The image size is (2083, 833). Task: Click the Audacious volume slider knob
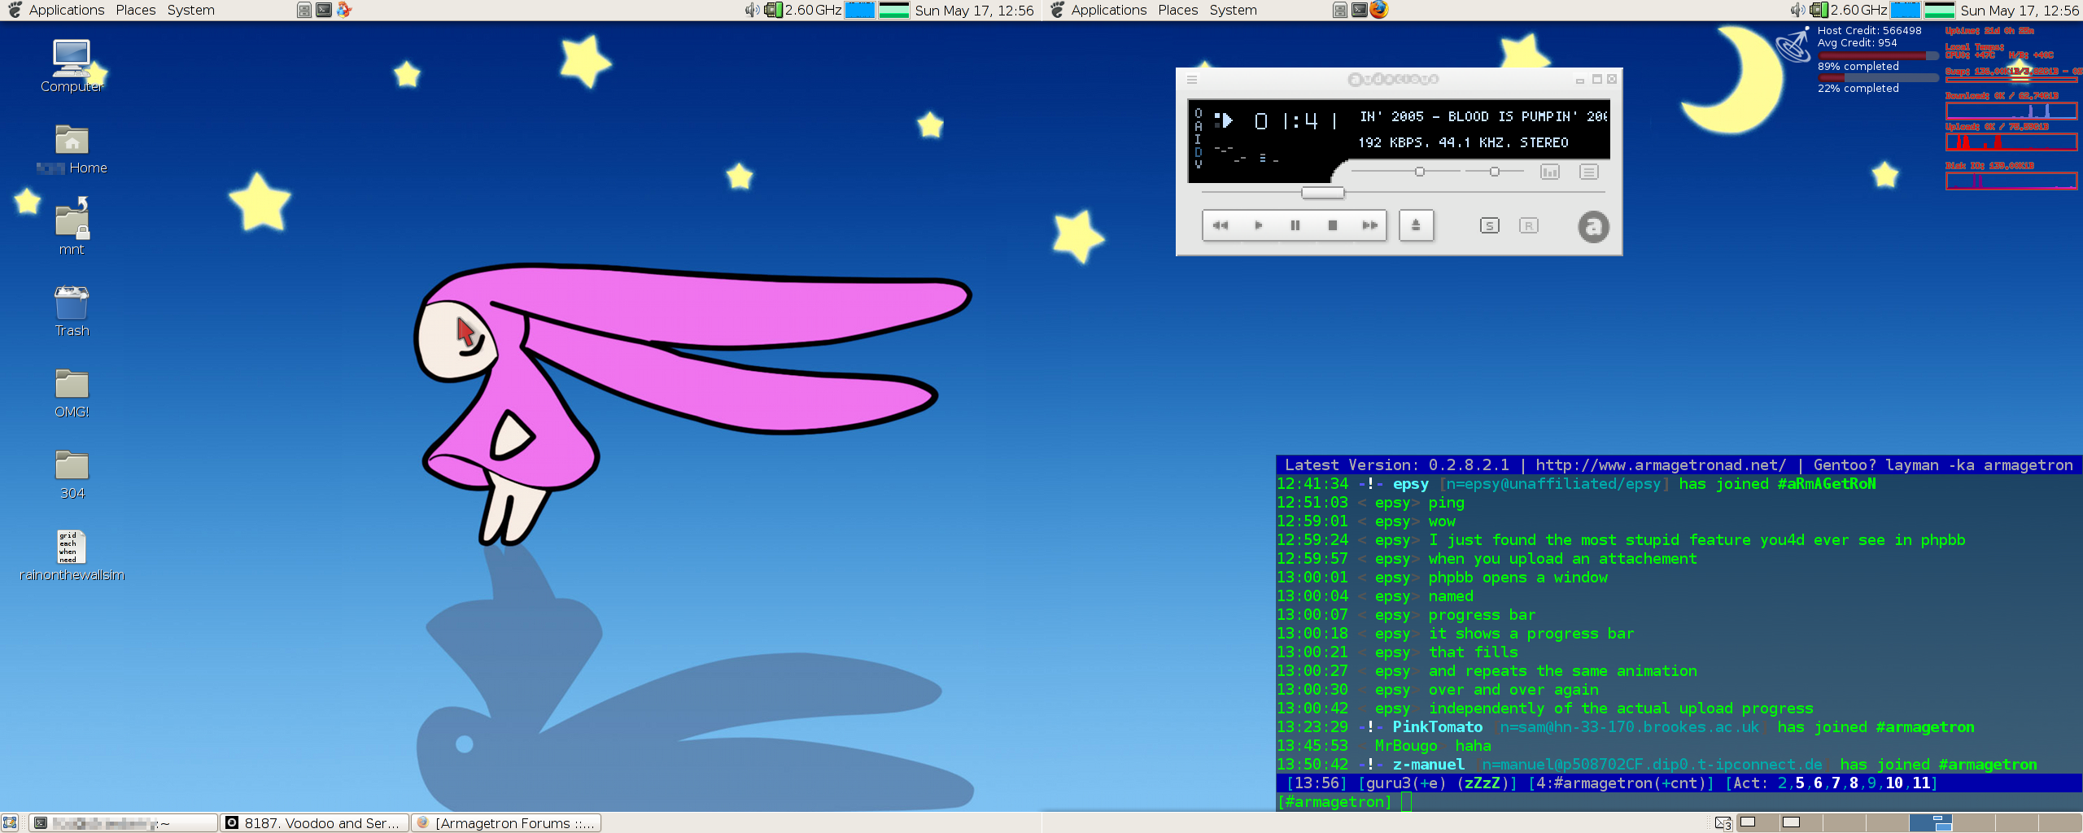(x=1420, y=172)
